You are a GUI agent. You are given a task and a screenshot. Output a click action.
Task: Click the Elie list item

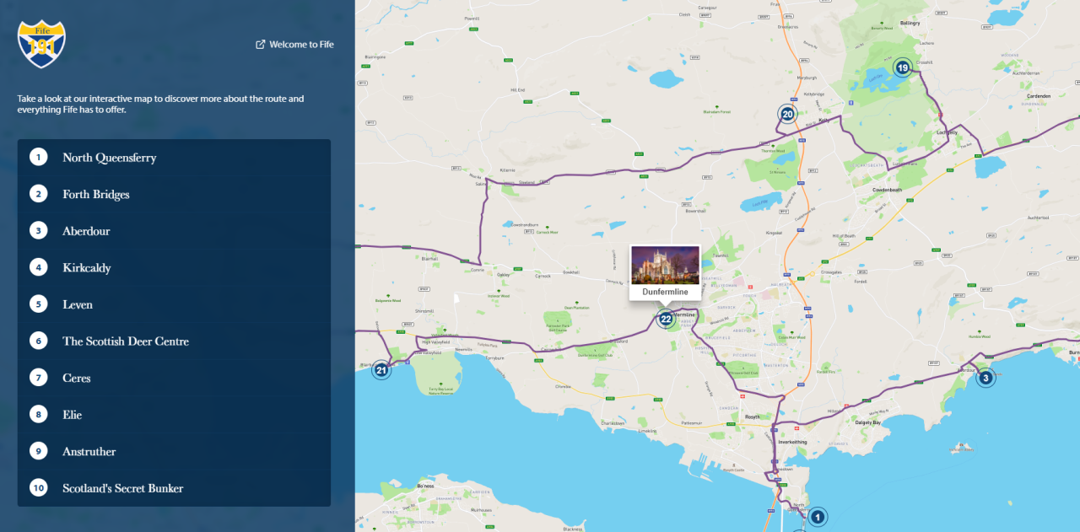[x=72, y=415]
